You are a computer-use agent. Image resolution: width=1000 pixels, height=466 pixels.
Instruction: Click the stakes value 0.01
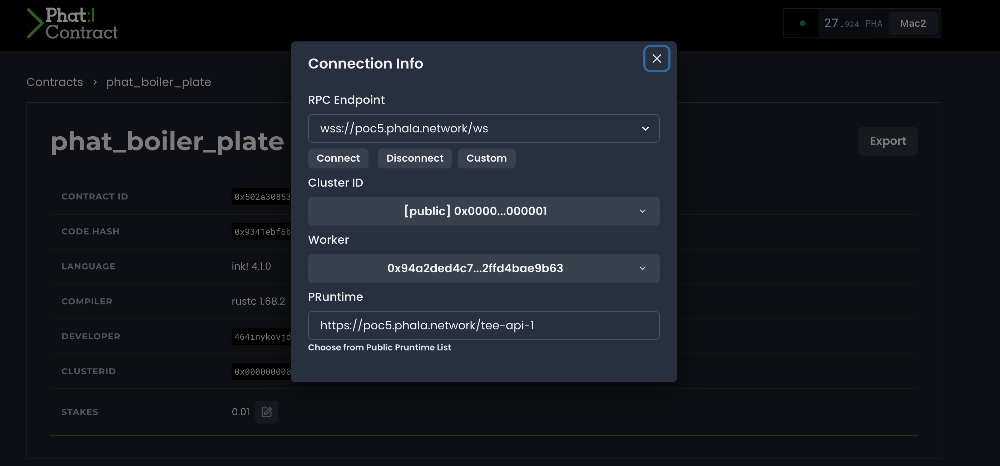(241, 412)
